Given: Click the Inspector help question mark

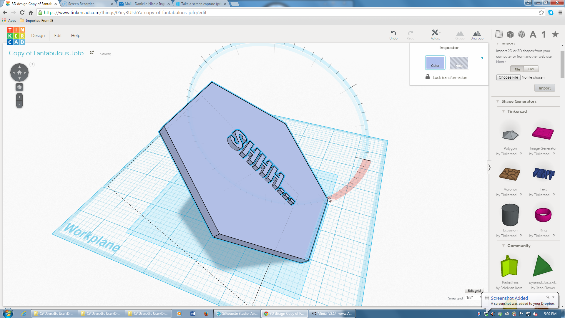Looking at the screenshot, I should point(482,59).
